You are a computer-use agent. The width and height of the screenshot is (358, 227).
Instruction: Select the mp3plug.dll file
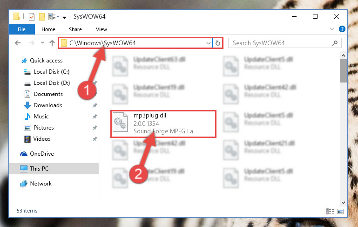point(163,124)
